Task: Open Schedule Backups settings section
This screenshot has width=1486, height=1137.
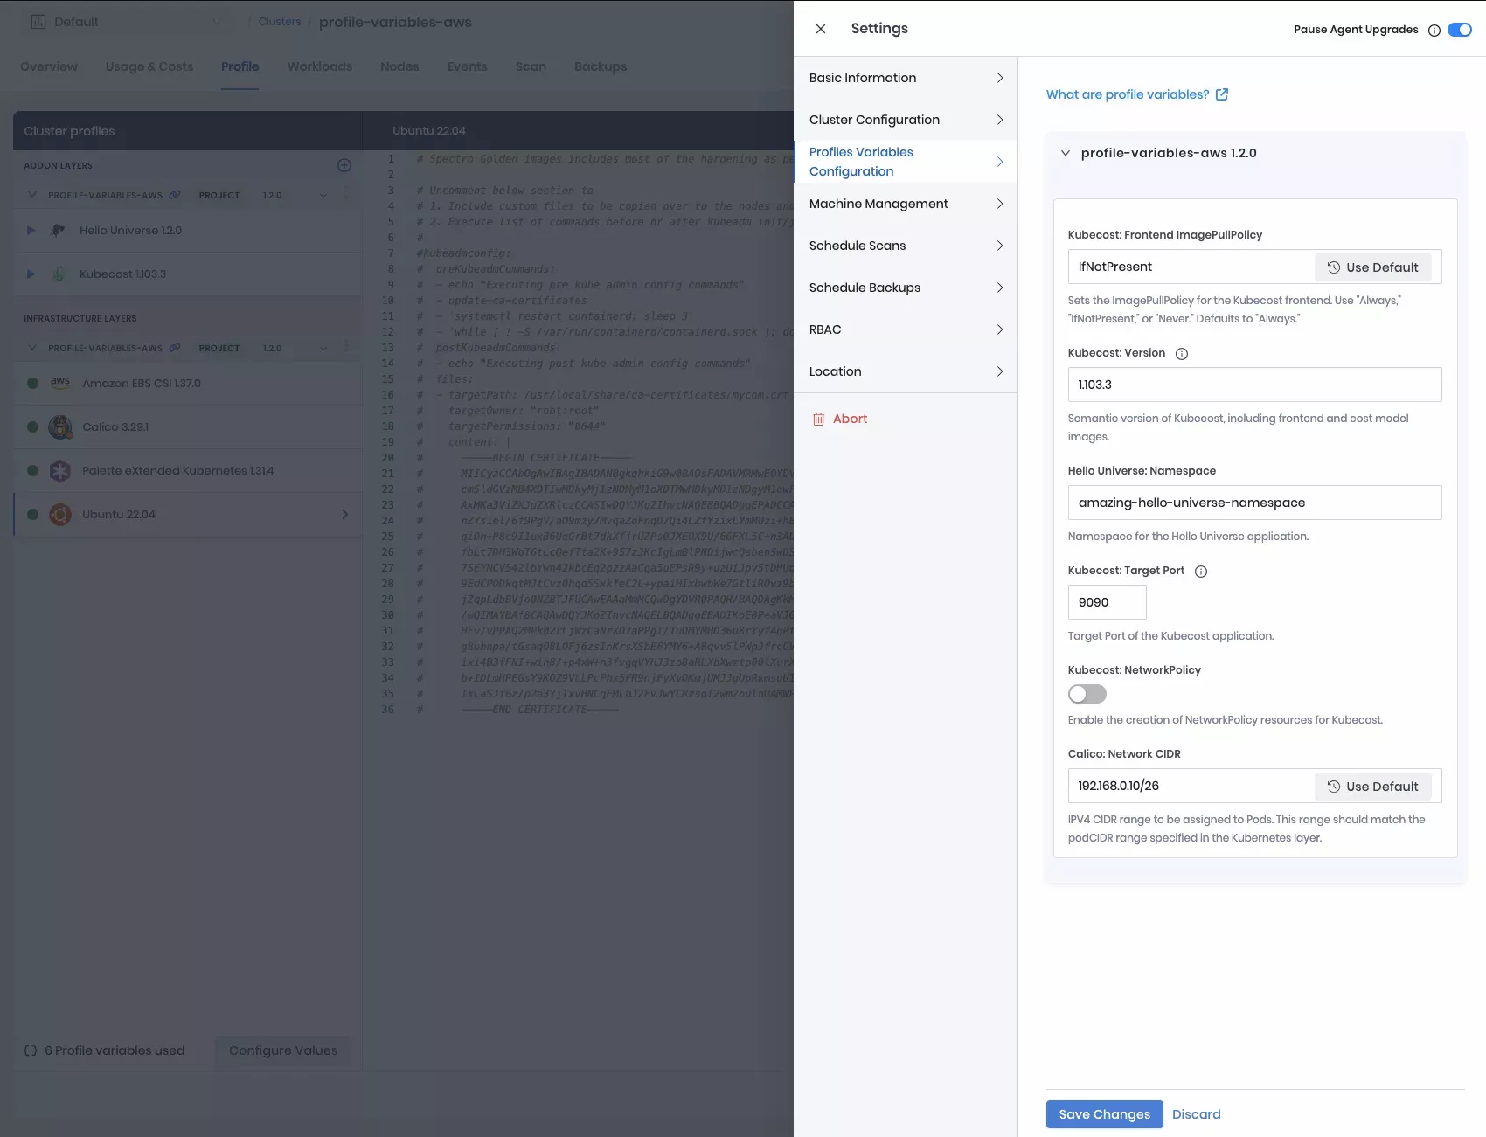Action: [906, 288]
